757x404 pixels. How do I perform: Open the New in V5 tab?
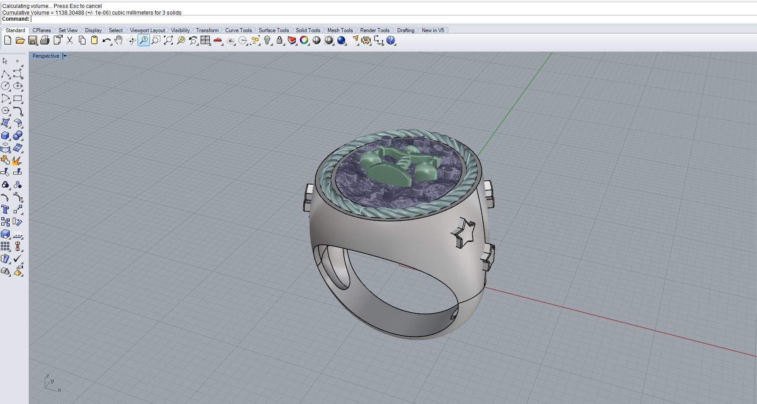point(433,30)
